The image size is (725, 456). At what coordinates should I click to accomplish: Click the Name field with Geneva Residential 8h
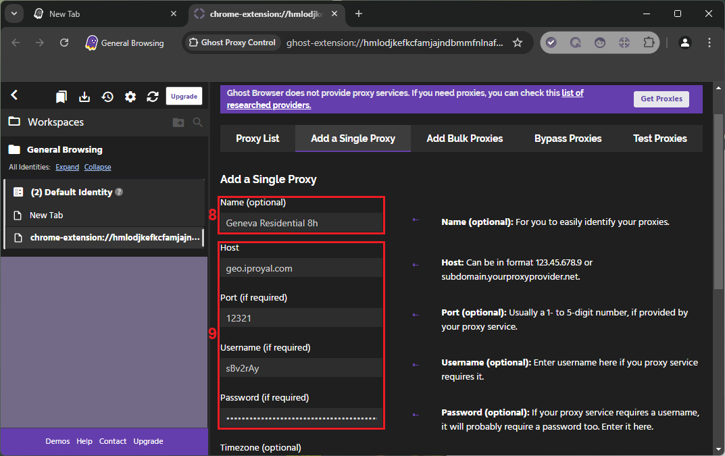[301, 223]
